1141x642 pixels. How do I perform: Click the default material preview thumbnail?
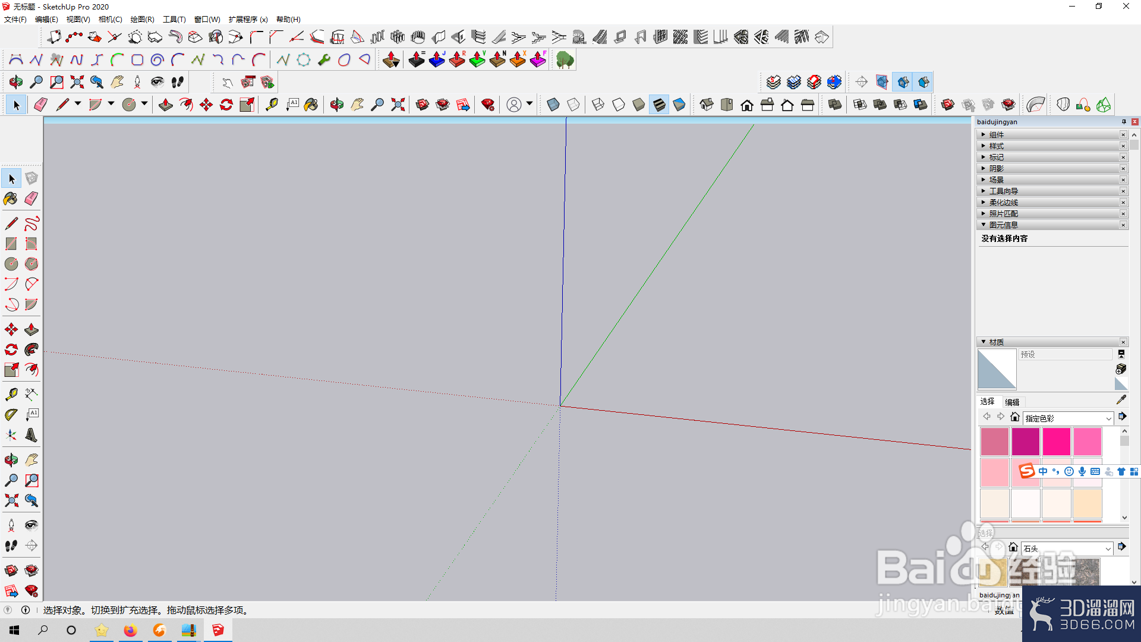pyautogui.click(x=997, y=369)
